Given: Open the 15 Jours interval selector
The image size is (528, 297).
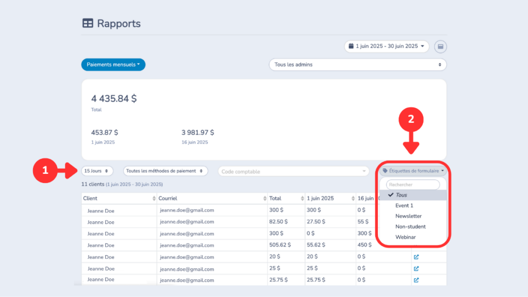Looking at the screenshot, I should tap(97, 171).
